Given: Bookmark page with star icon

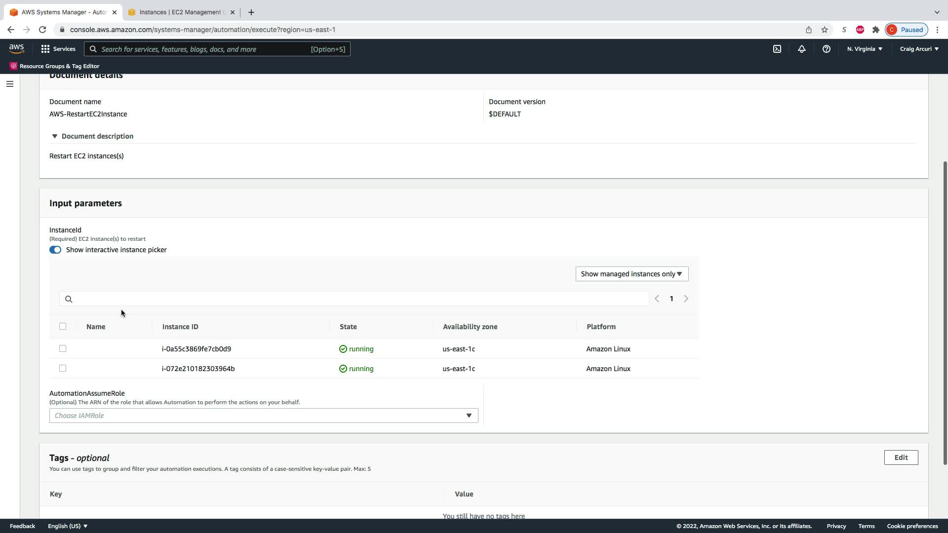Looking at the screenshot, I should (825, 30).
